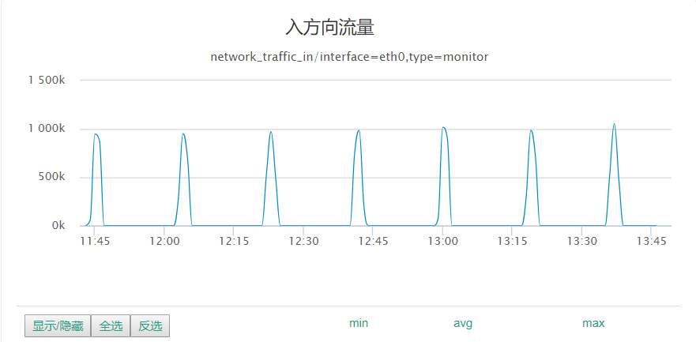Click the 1 000k y-axis label
The width and height of the screenshot is (696, 342).
[47, 129]
